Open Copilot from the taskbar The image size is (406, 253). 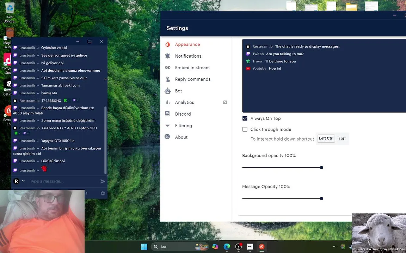click(215, 247)
